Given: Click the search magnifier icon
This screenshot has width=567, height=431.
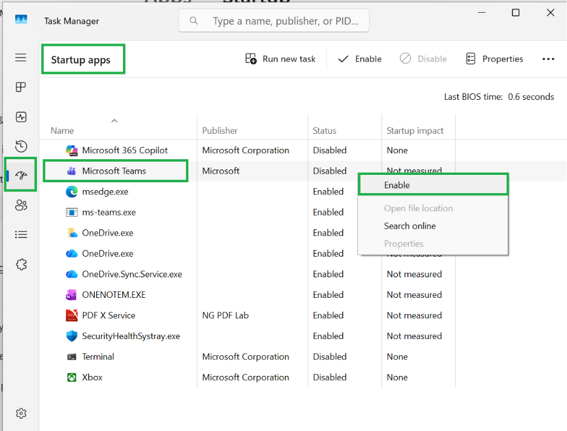Looking at the screenshot, I should pos(194,21).
